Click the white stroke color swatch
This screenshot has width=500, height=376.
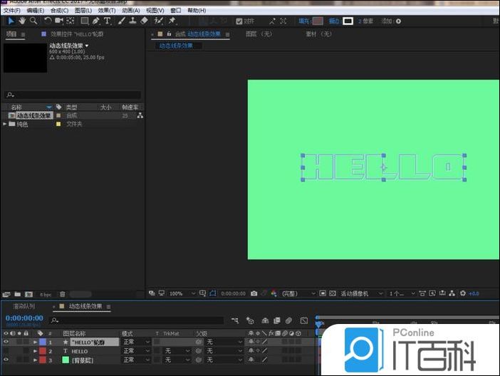tap(348, 21)
